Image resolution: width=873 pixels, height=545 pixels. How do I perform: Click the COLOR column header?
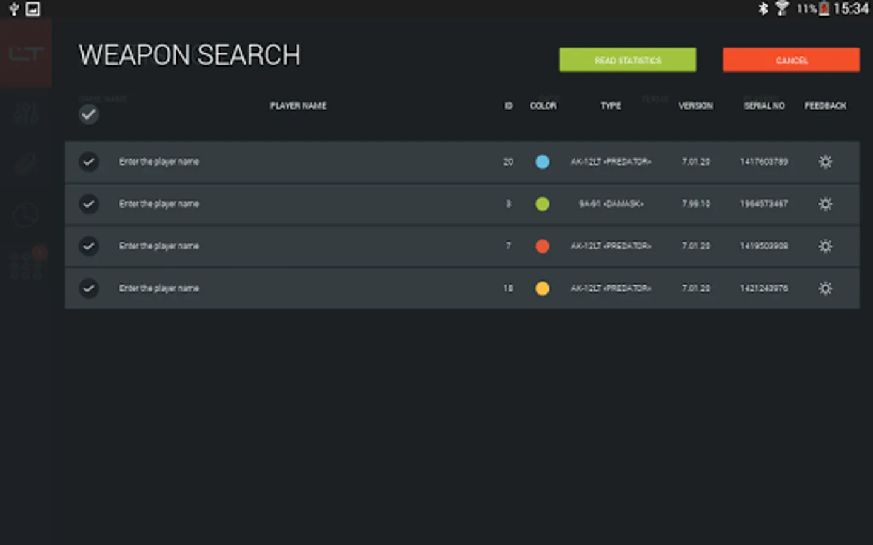pyautogui.click(x=543, y=106)
